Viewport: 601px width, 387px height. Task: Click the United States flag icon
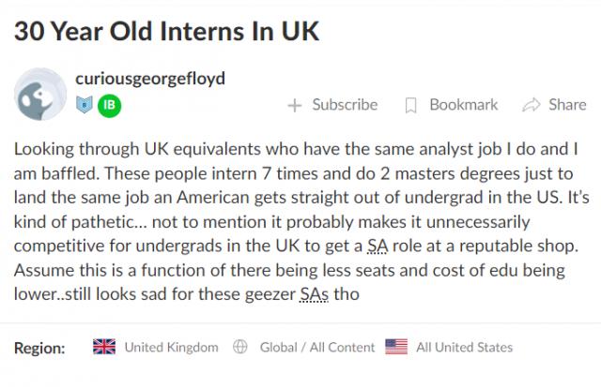point(396,347)
